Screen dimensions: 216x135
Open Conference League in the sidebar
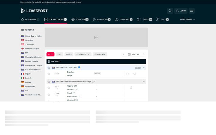click(31, 65)
